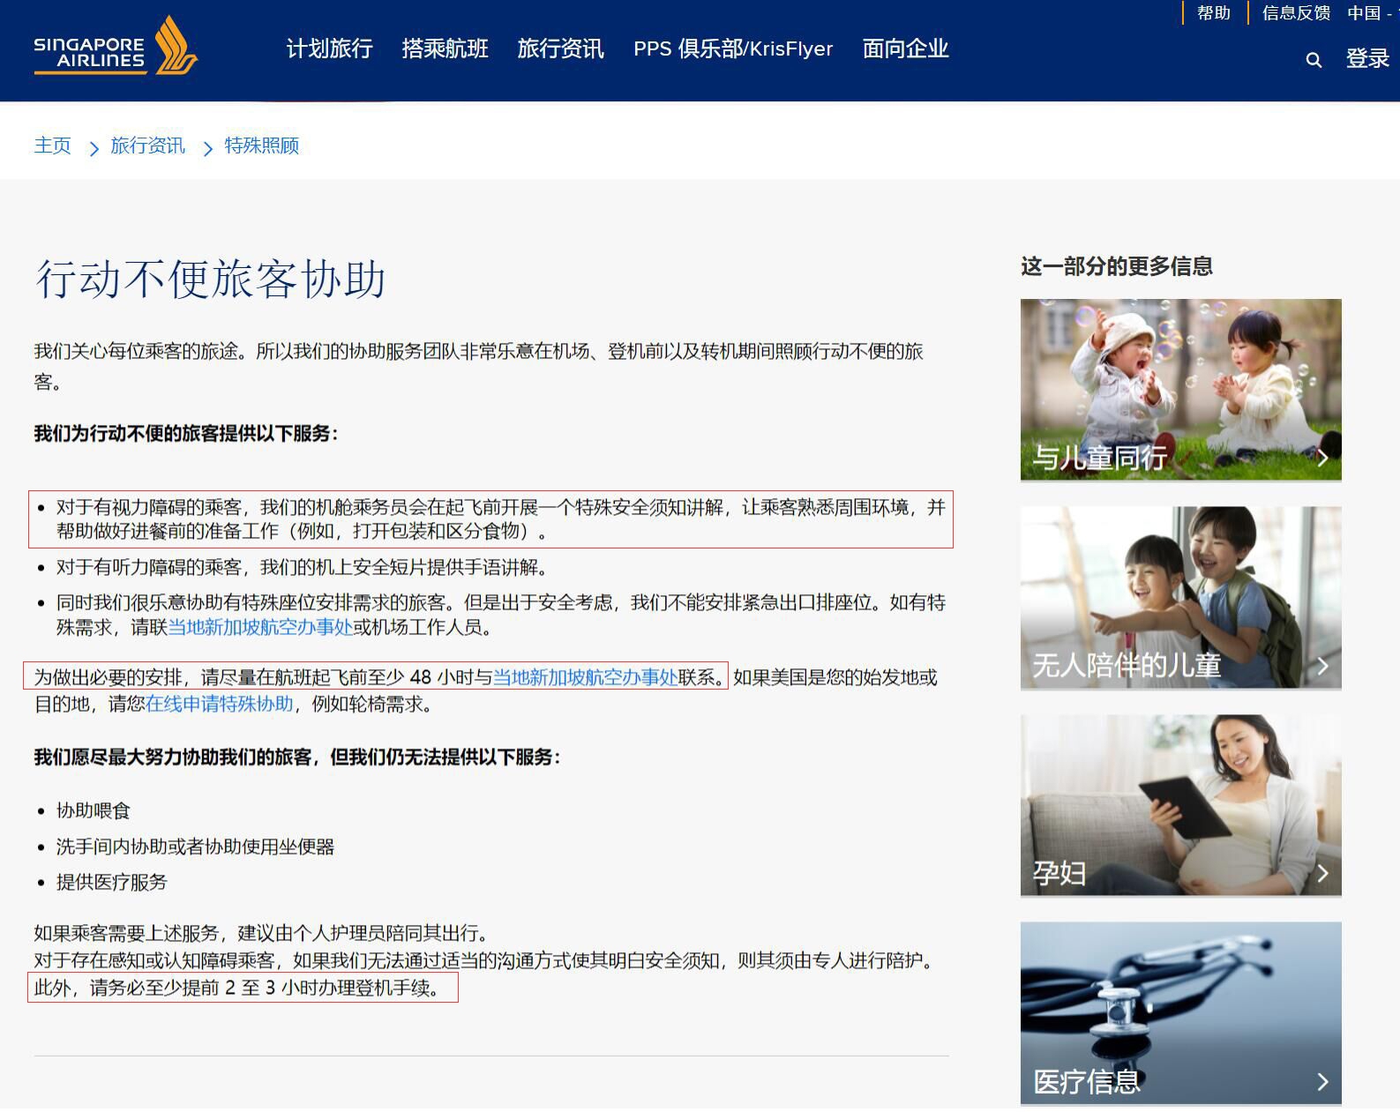Viewport: 1400px width, 1112px height.
Task: Click the arrow on 孕妇 card
Action: point(1321,873)
